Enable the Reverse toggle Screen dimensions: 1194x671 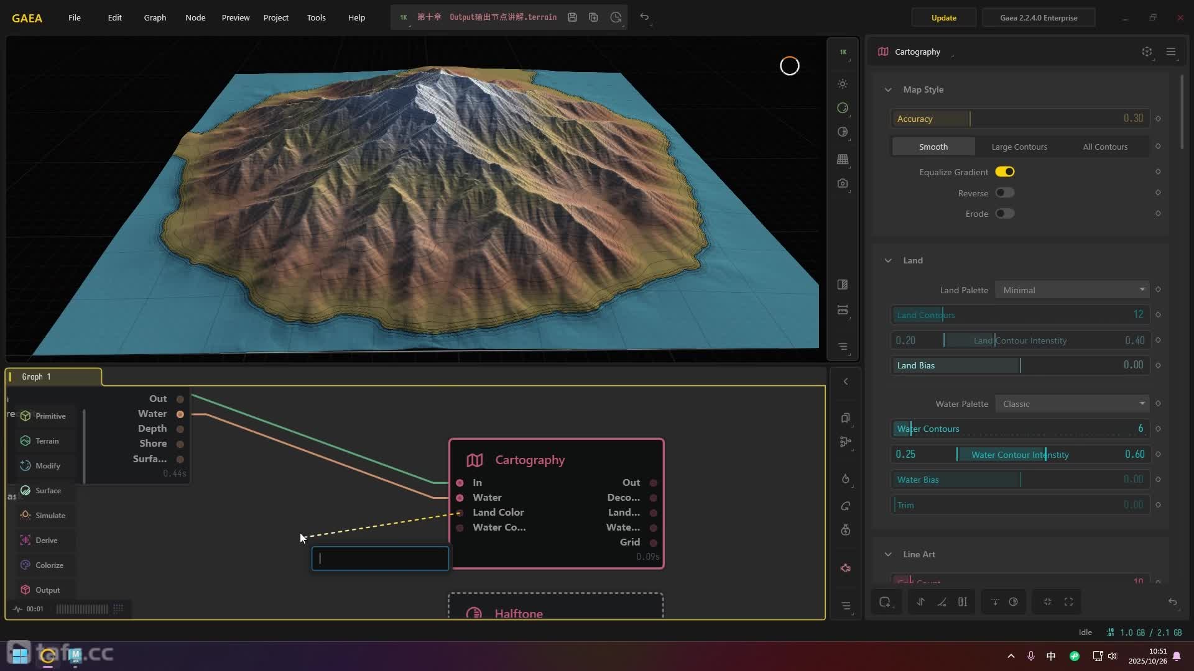tap(1004, 193)
